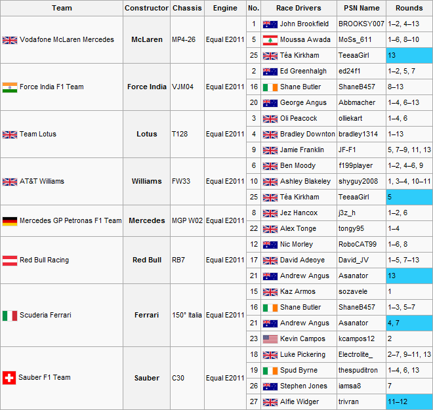Click the UK flag beside Vodafone McLaren Mercedes
433x410 pixels.
coord(10,40)
